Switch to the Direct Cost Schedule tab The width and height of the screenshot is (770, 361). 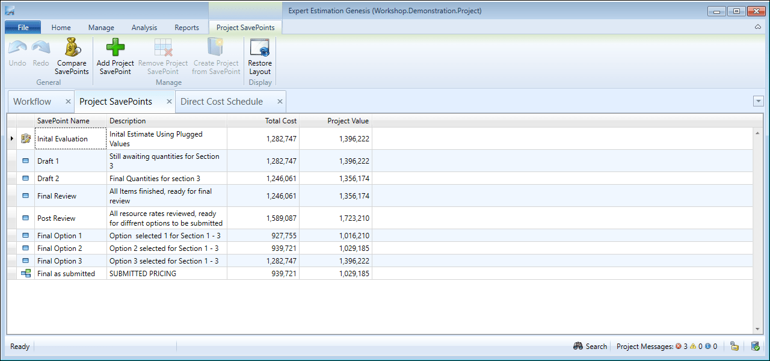(x=222, y=102)
